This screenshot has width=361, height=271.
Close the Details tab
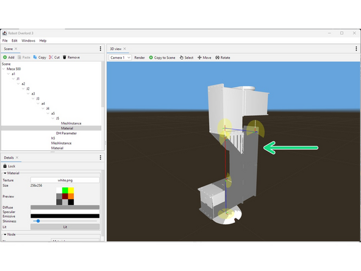click(x=17, y=157)
